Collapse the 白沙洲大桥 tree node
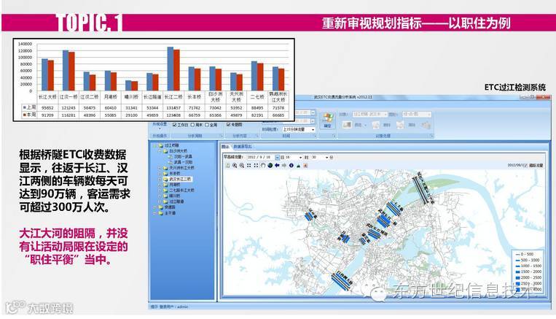The width and height of the screenshot is (556, 319). pos(160,151)
